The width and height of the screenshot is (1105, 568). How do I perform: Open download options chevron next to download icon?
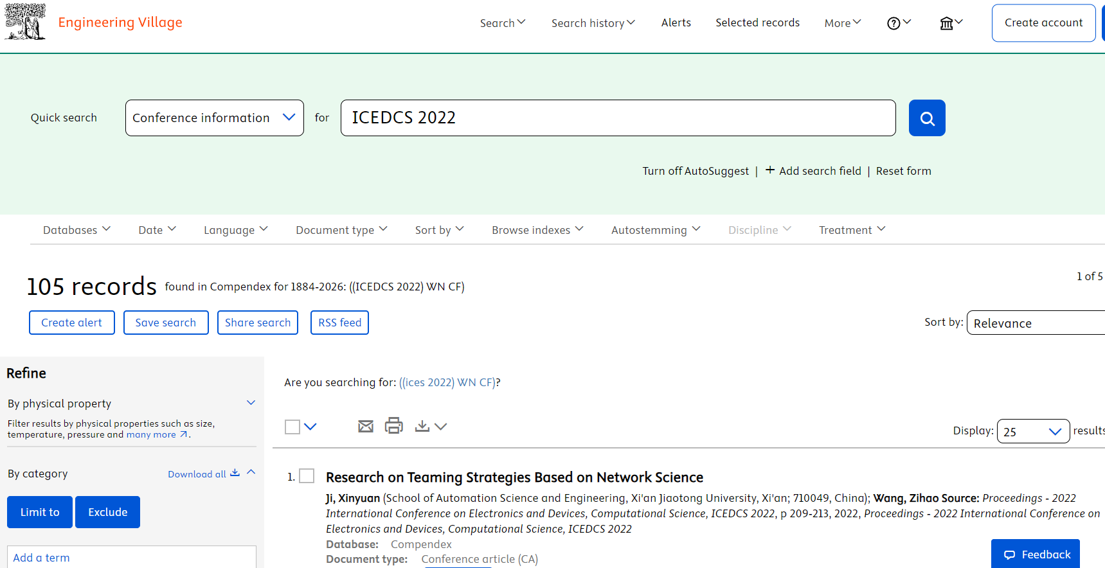440,427
